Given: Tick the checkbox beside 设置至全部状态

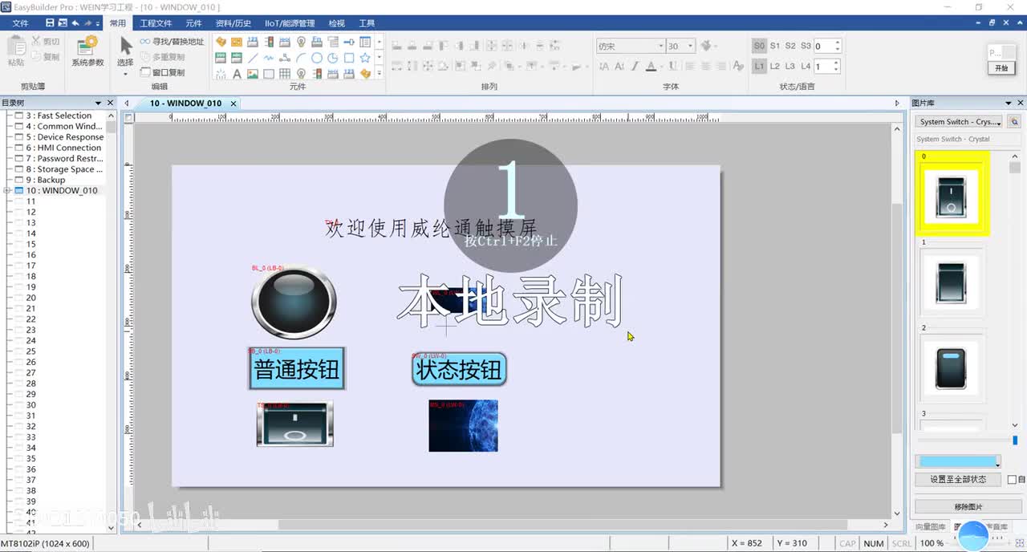Looking at the screenshot, I should pos(1012,480).
